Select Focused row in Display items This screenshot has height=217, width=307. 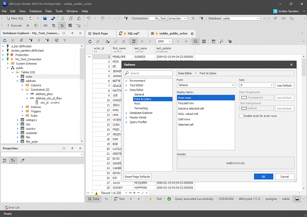[x=206, y=103]
